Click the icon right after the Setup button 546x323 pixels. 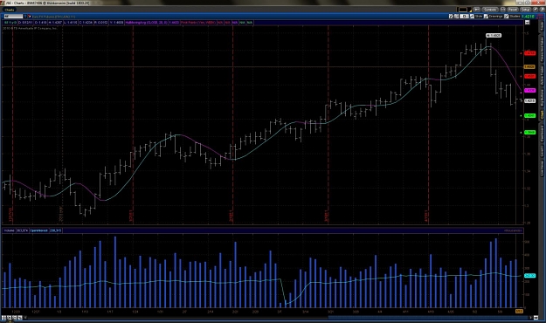pyautogui.click(x=536, y=10)
